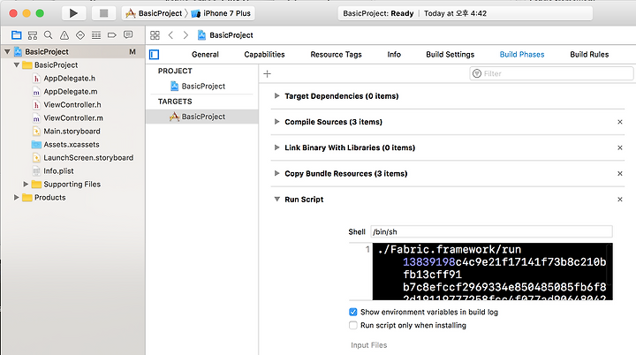Image resolution: width=636 pixels, height=355 pixels.
Task: Click the BasicProject: Ready status display
Action: point(466,13)
